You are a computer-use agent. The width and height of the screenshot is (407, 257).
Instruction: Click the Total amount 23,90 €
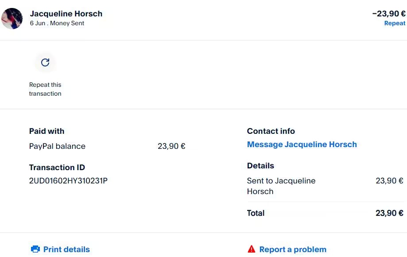tap(389, 213)
